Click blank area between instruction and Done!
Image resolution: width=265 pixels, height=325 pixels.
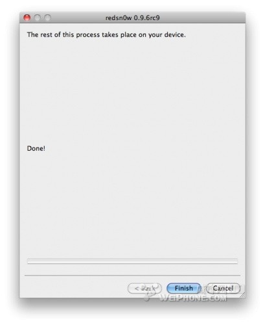pyautogui.click(x=132, y=91)
